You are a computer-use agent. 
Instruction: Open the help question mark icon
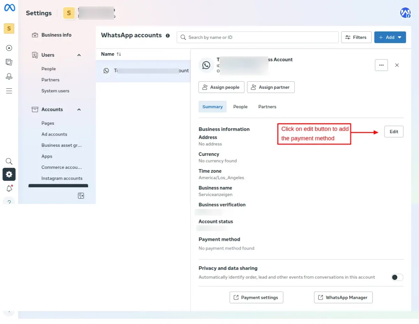pyautogui.click(x=9, y=202)
